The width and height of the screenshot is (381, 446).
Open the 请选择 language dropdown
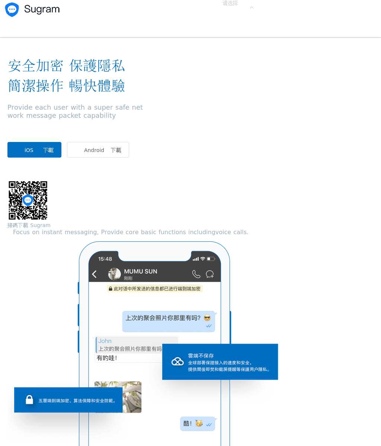pos(230,3)
